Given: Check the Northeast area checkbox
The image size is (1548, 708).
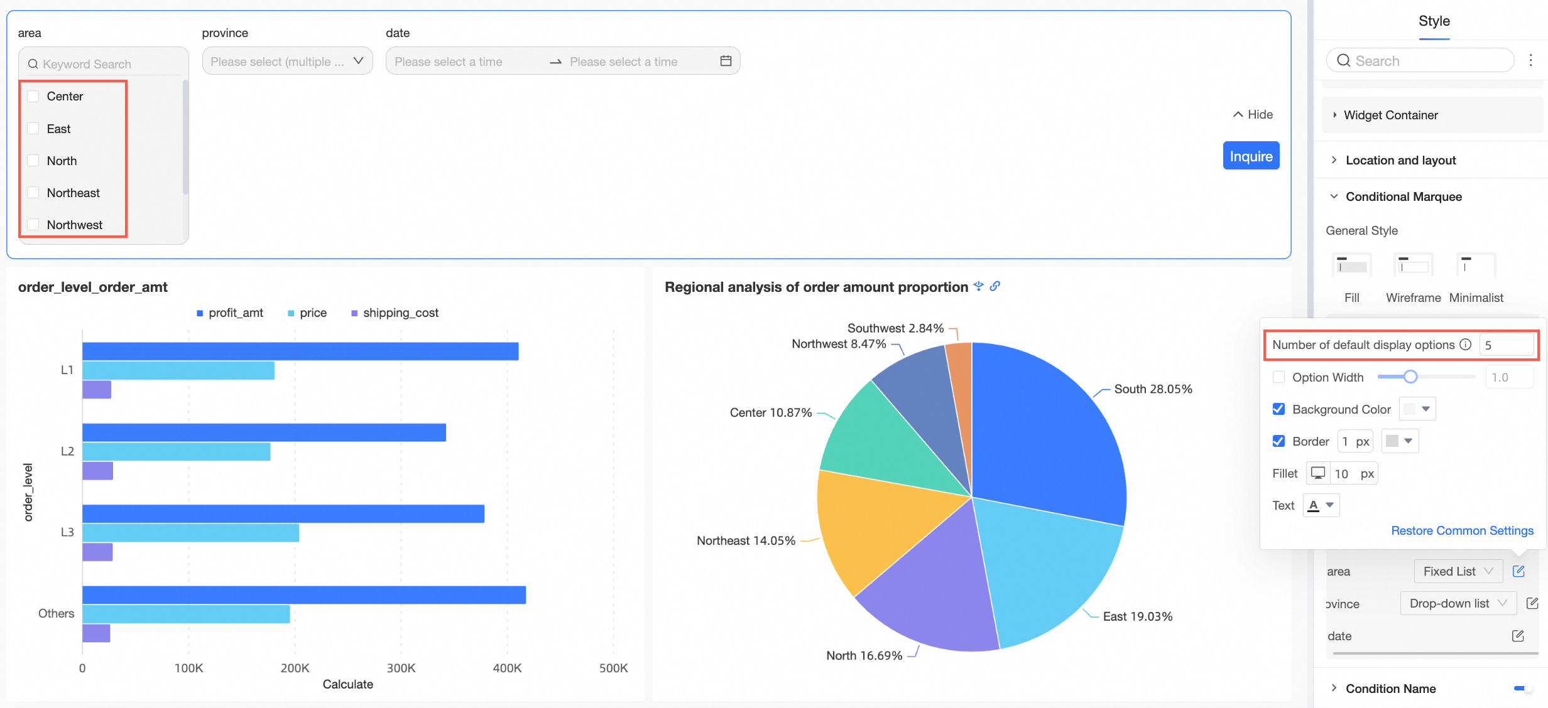Looking at the screenshot, I should 34,193.
